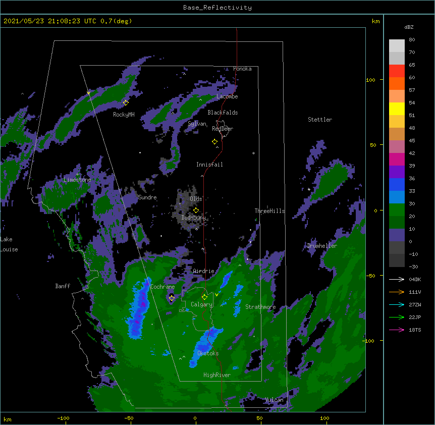Select the Blackfalds label
The width and height of the screenshot is (435, 425).
(x=223, y=113)
